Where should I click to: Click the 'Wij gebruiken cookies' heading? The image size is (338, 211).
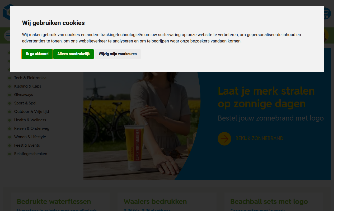pyautogui.click(x=53, y=23)
